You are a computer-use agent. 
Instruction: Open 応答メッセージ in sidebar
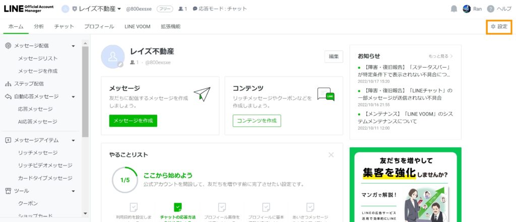tap(35, 109)
